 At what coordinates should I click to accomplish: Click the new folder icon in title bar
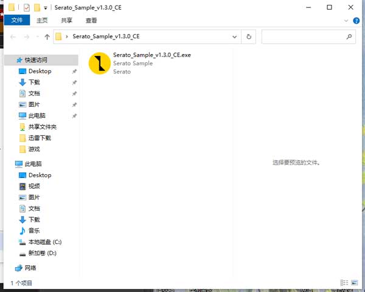pyautogui.click(x=37, y=8)
